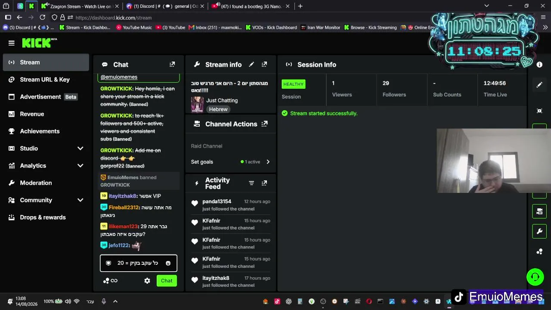Open Stream URL & Key page
Image resolution: width=551 pixels, height=310 pixels.
[46, 80]
